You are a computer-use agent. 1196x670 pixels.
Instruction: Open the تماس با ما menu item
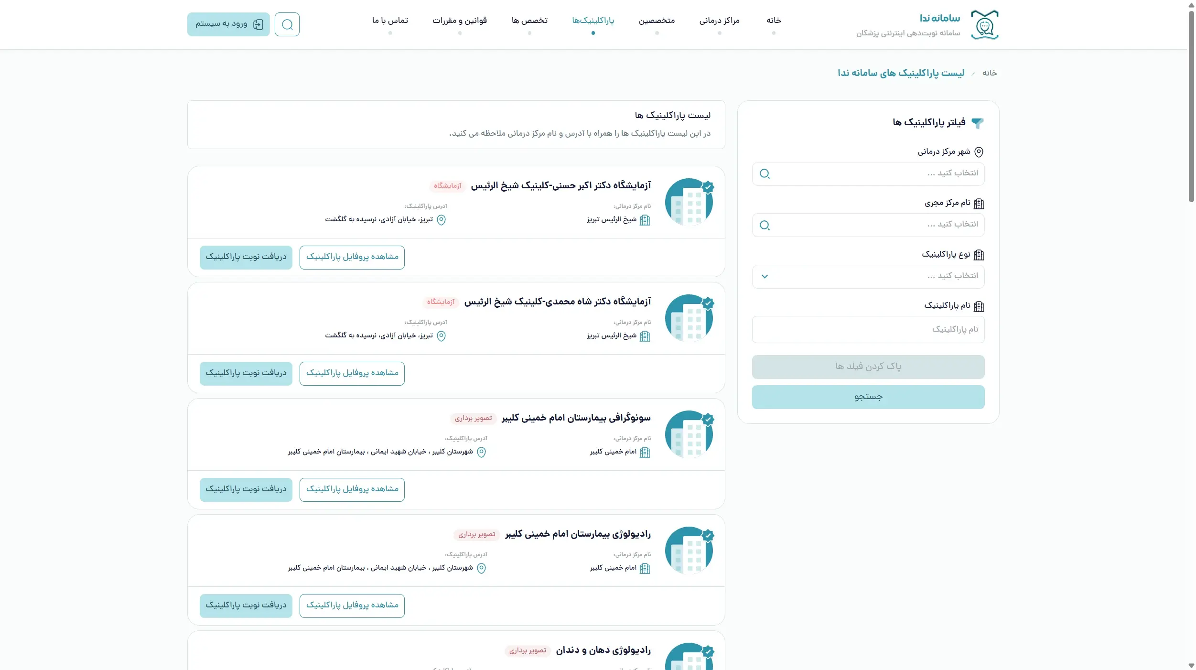[390, 21]
